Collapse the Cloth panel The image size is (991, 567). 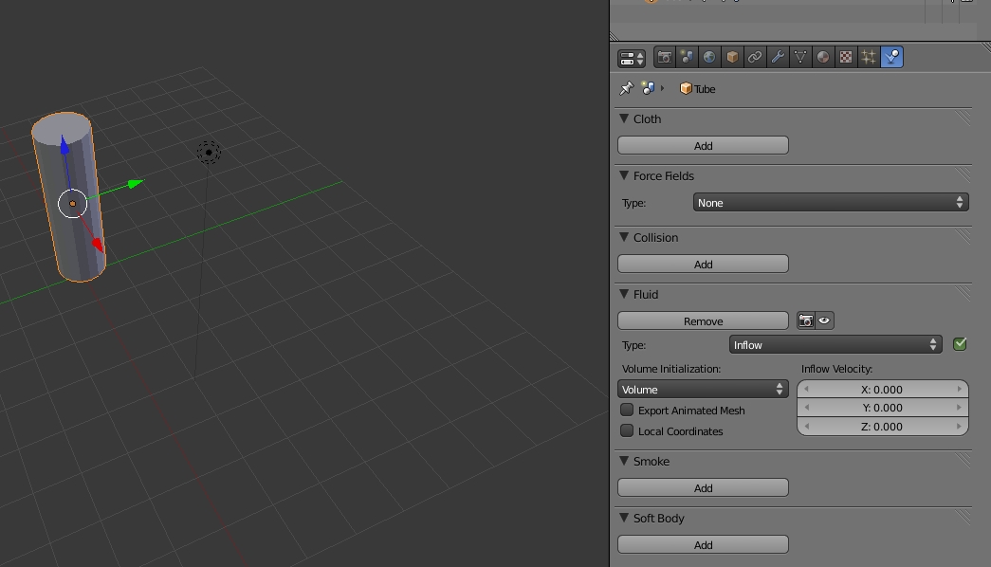pos(624,119)
